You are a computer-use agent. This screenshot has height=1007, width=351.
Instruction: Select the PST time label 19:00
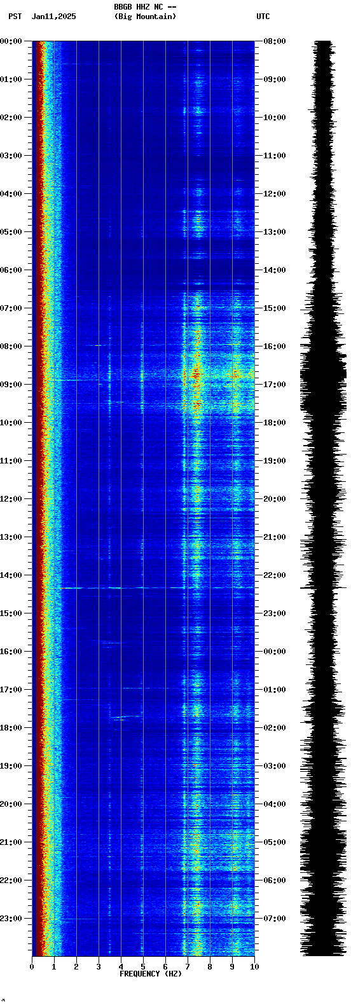pyautogui.click(x=11, y=766)
